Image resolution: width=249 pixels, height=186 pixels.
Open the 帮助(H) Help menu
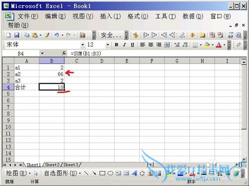click(x=18, y=25)
